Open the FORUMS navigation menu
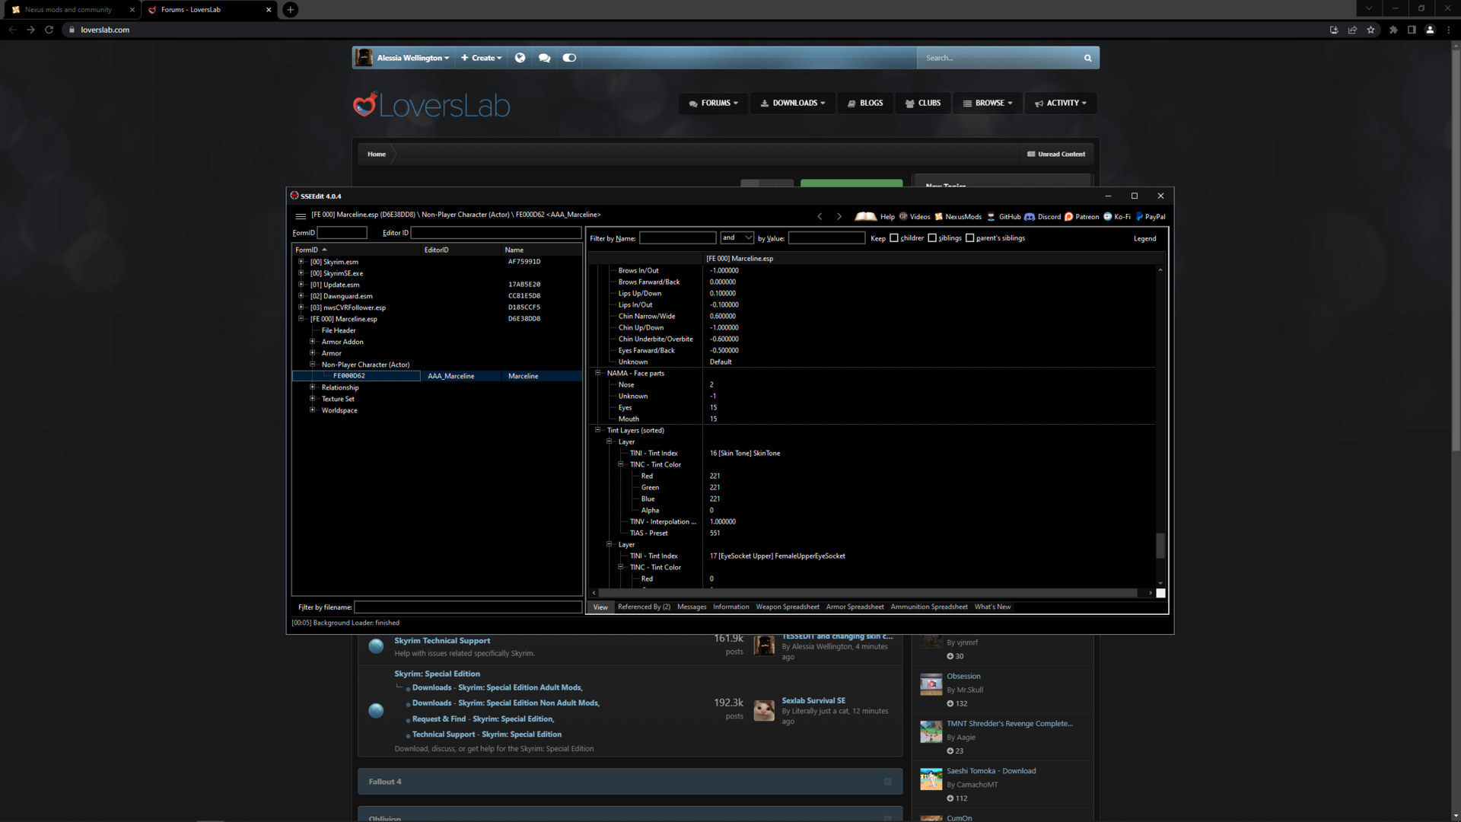 (713, 103)
